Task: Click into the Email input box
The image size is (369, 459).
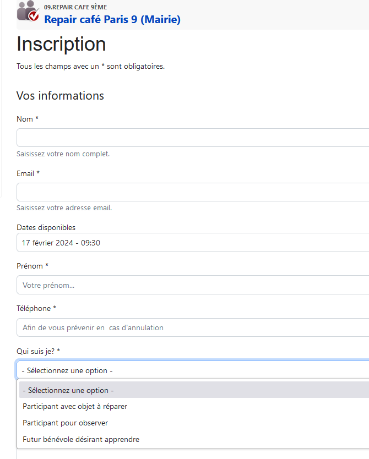Action: (193, 192)
